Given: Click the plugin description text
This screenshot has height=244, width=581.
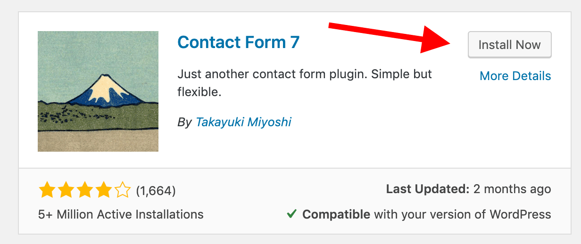Looking at the screenshot, I should click(305, 83).
